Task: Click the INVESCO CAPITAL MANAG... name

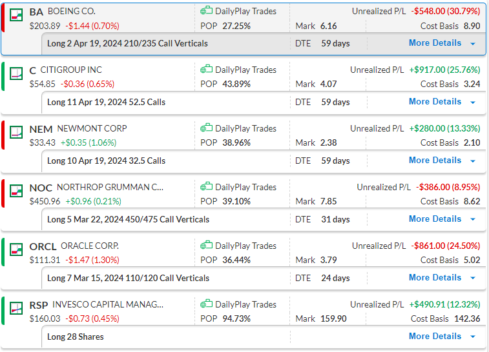Action: pyautogui.click(x=108, y=304)
